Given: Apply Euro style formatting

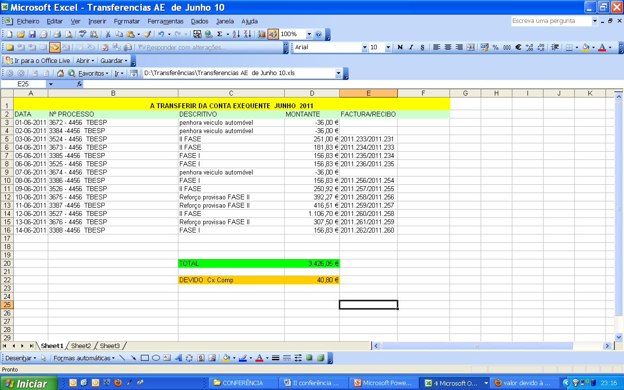Looking at the screenshot, I should click(518, 47).
